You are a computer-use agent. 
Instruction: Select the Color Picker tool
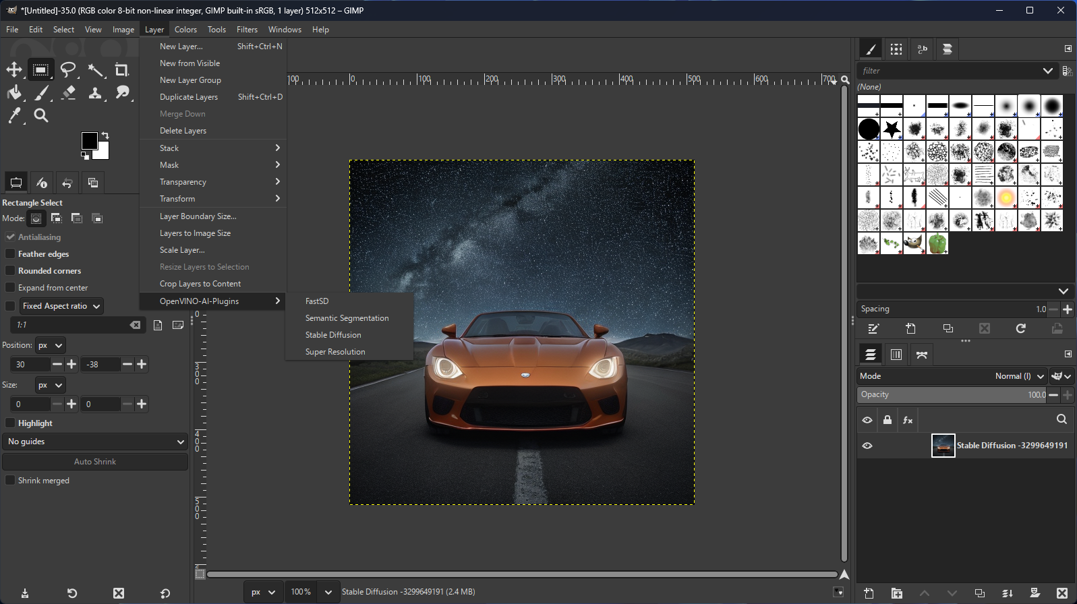tap(14, 115)
